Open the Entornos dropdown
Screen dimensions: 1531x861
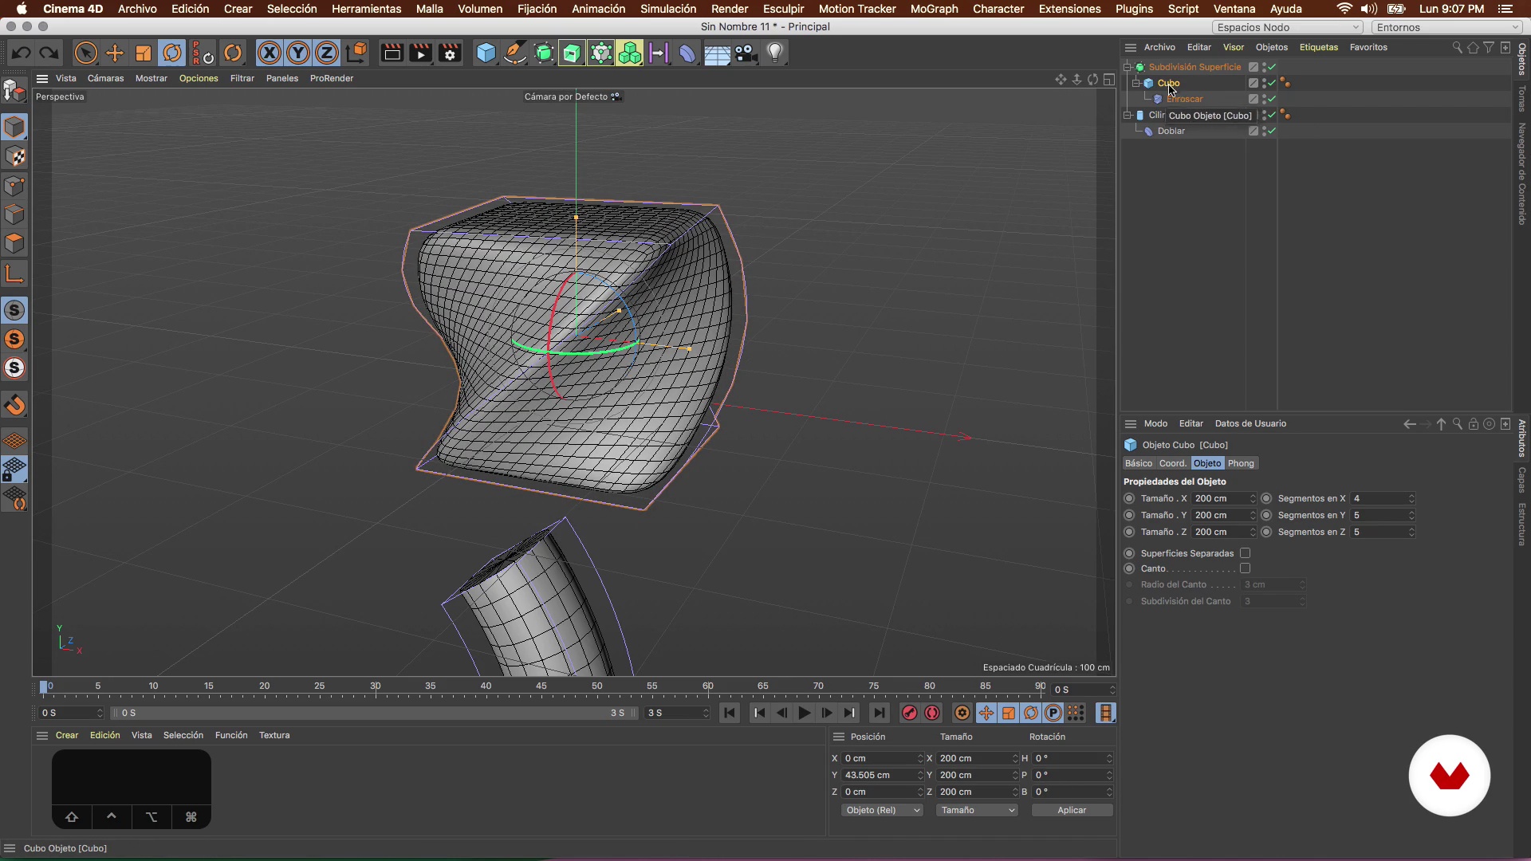coord(1448,27)
